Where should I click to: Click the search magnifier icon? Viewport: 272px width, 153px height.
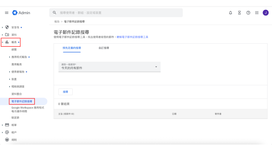tap(54, 13)
